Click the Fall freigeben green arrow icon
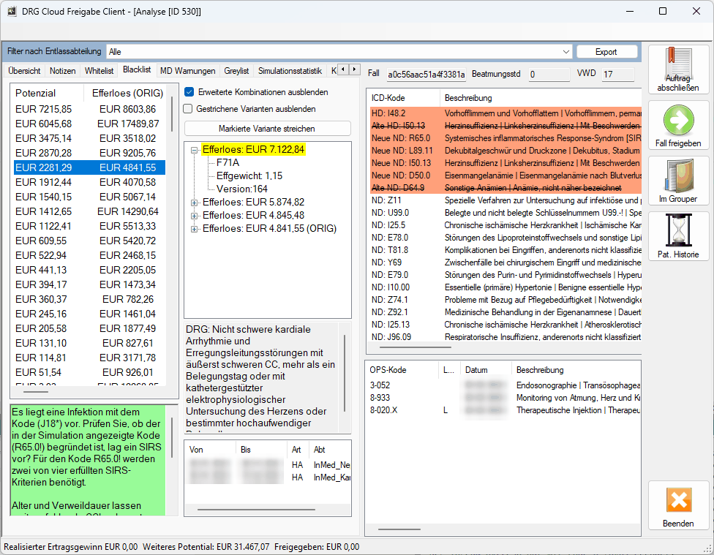Viewport: 714px width, 555px height. [678, 120]
